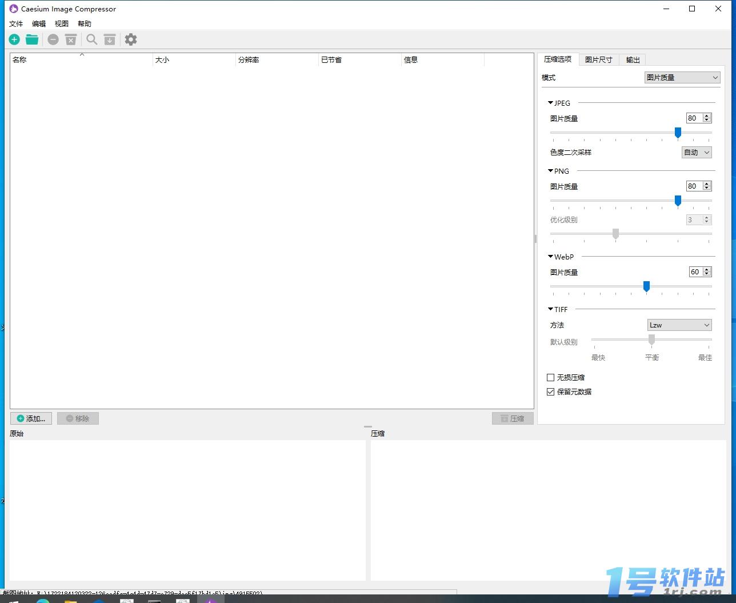Sort list by the 信息 column header
The height and width of the screenshot is (603, 736).
443,59
